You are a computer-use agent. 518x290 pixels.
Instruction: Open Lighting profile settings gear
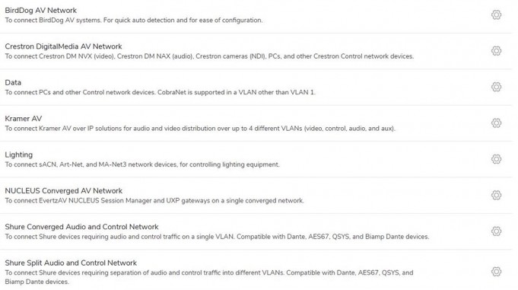point(496,159)
